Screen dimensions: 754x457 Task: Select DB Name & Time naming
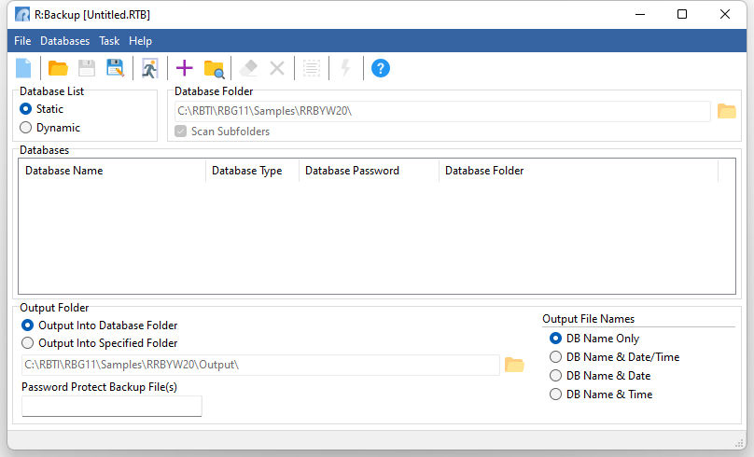[601, 395]
